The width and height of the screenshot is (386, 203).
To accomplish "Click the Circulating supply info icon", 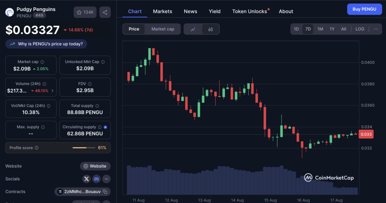I will 100,127.
